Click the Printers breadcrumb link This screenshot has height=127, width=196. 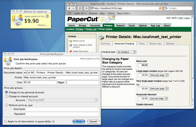tap(79, 29)
